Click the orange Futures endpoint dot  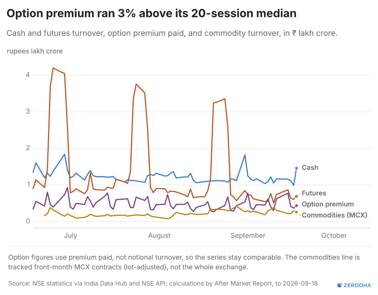[x=296, y=196]
